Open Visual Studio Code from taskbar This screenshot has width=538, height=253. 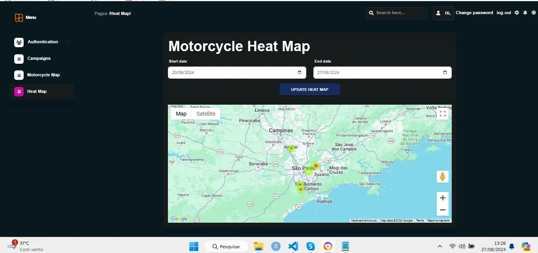293,246
